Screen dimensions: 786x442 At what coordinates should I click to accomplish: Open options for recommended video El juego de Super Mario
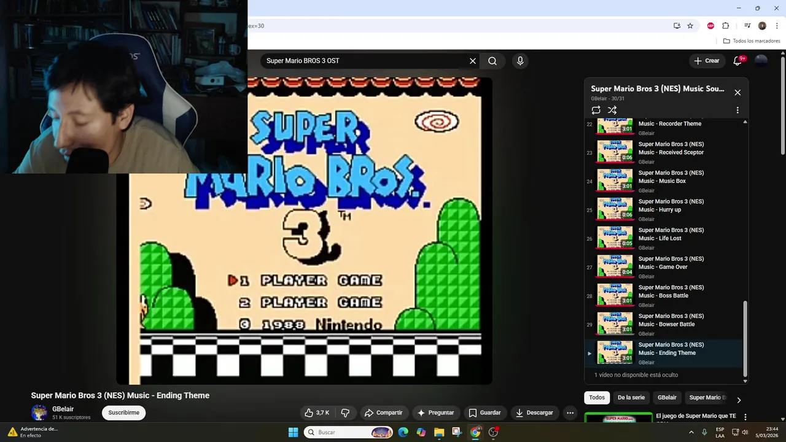745,417
